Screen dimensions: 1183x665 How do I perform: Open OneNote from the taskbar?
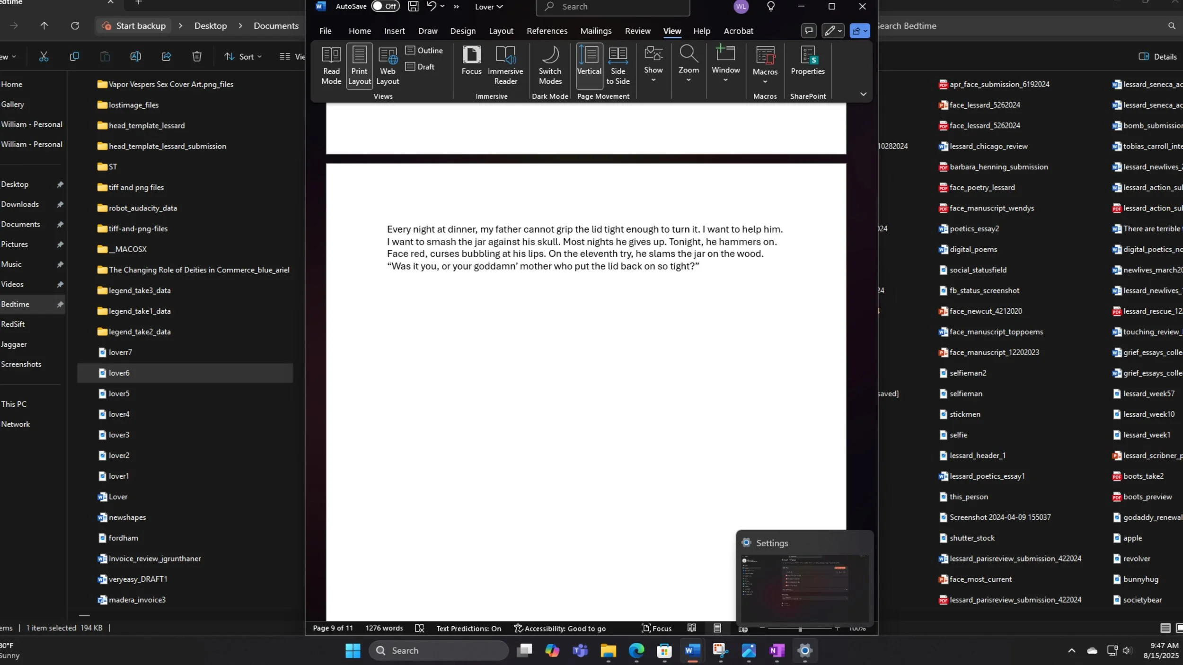coord(777,651)
